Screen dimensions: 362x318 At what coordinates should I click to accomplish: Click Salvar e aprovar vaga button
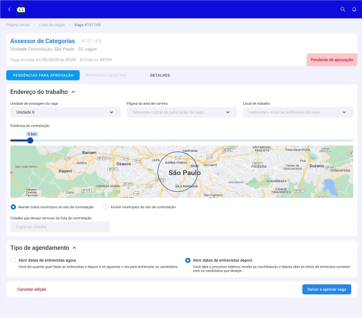coord(326,289)
